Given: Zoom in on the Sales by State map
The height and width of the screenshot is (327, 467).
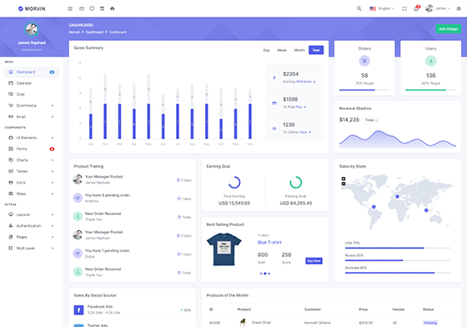Looking at the screenshot, I should point(344,179).
